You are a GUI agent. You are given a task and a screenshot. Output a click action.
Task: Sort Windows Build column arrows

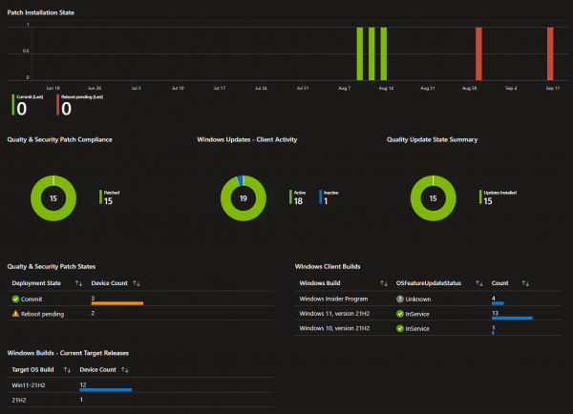pos(384,283)
